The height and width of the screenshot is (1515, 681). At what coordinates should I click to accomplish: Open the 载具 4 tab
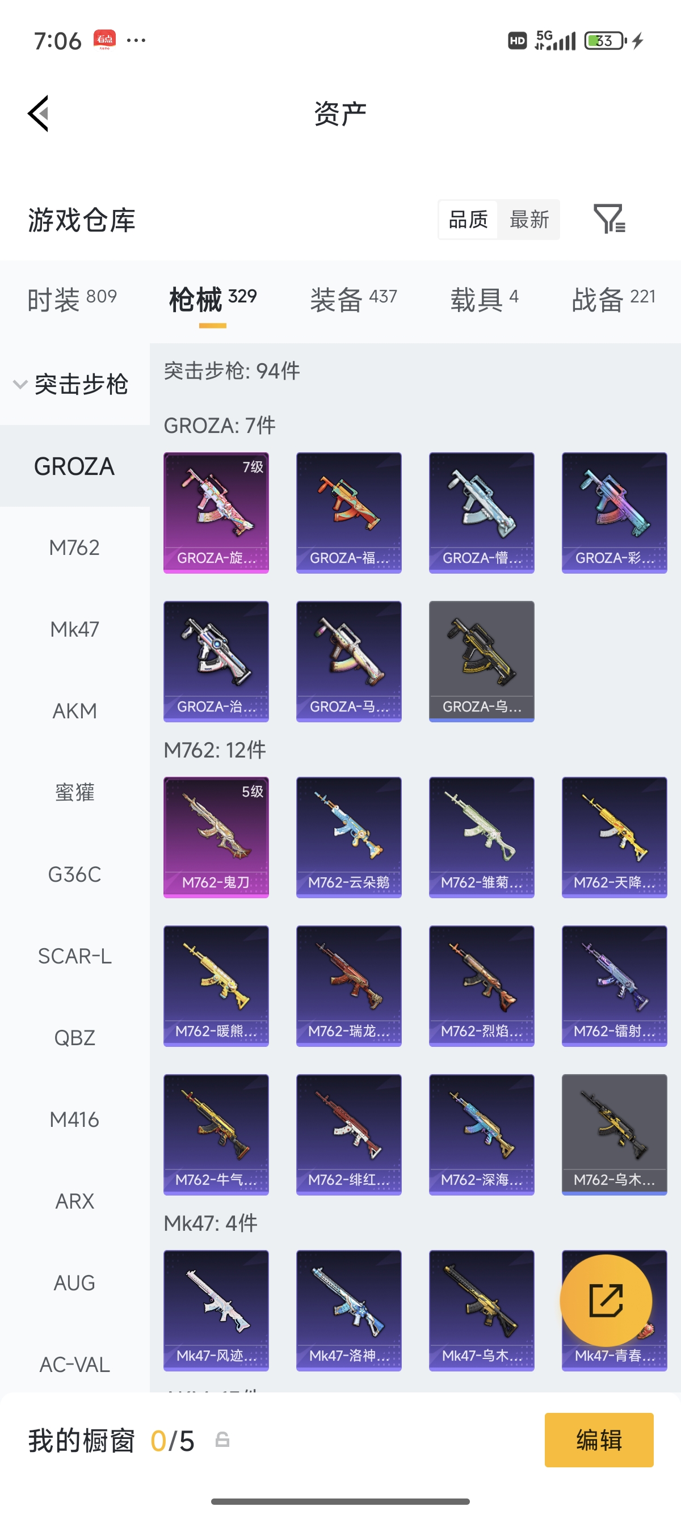click(484, 300)
